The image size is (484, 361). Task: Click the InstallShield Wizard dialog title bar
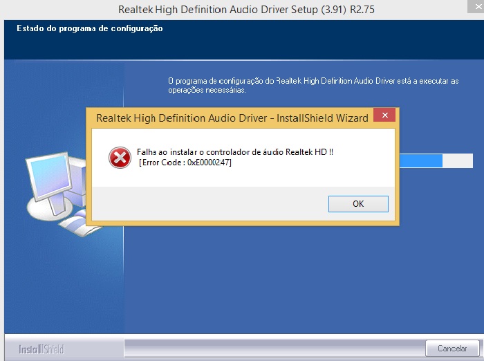[232, 118]
